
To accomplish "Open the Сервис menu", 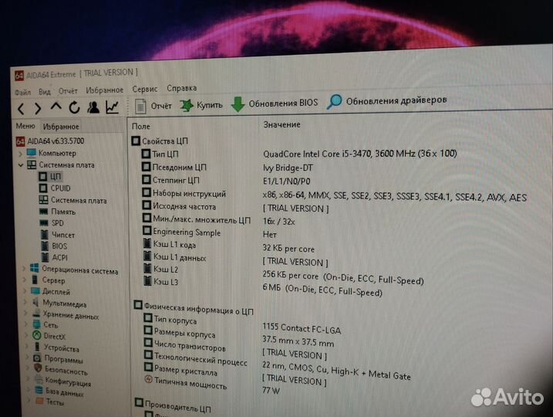I will (x=144, y=89).
